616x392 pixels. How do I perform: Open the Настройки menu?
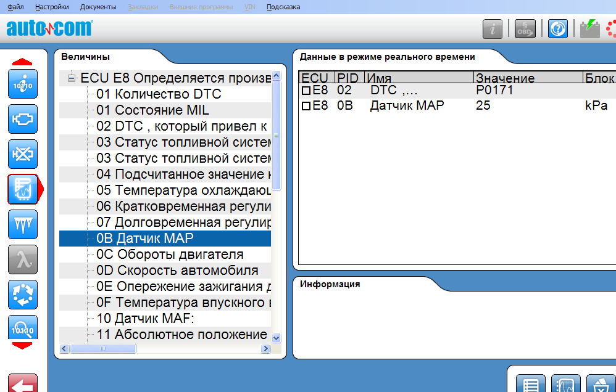tap(52, 7)
